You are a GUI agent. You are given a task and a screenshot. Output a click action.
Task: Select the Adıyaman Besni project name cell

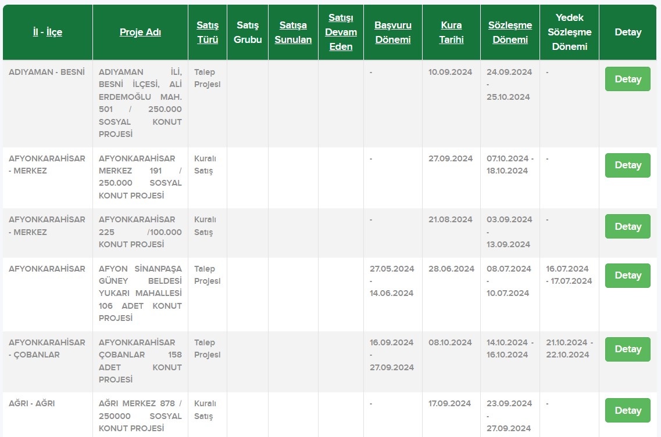coord(140,103)
